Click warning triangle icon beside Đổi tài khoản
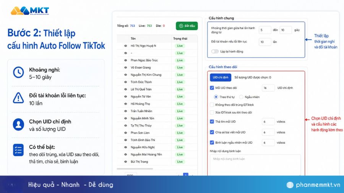This screenshot has width=344, height=193. pyautogui.click(x=18, y=98)
